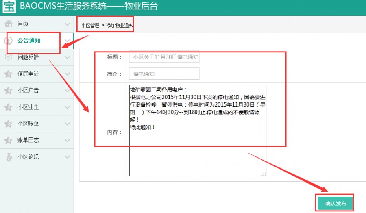Click the star icon beside 小区广告
This screenshot has height=213, width=366.
point(8,90)
